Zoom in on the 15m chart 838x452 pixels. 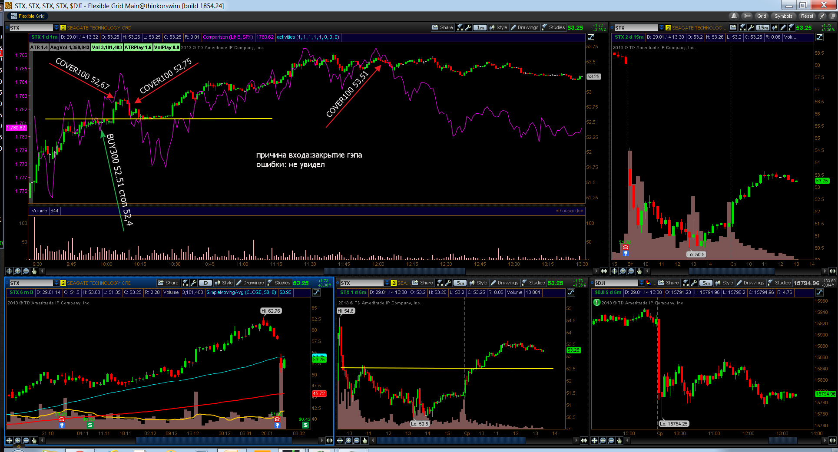click(623, 271)
